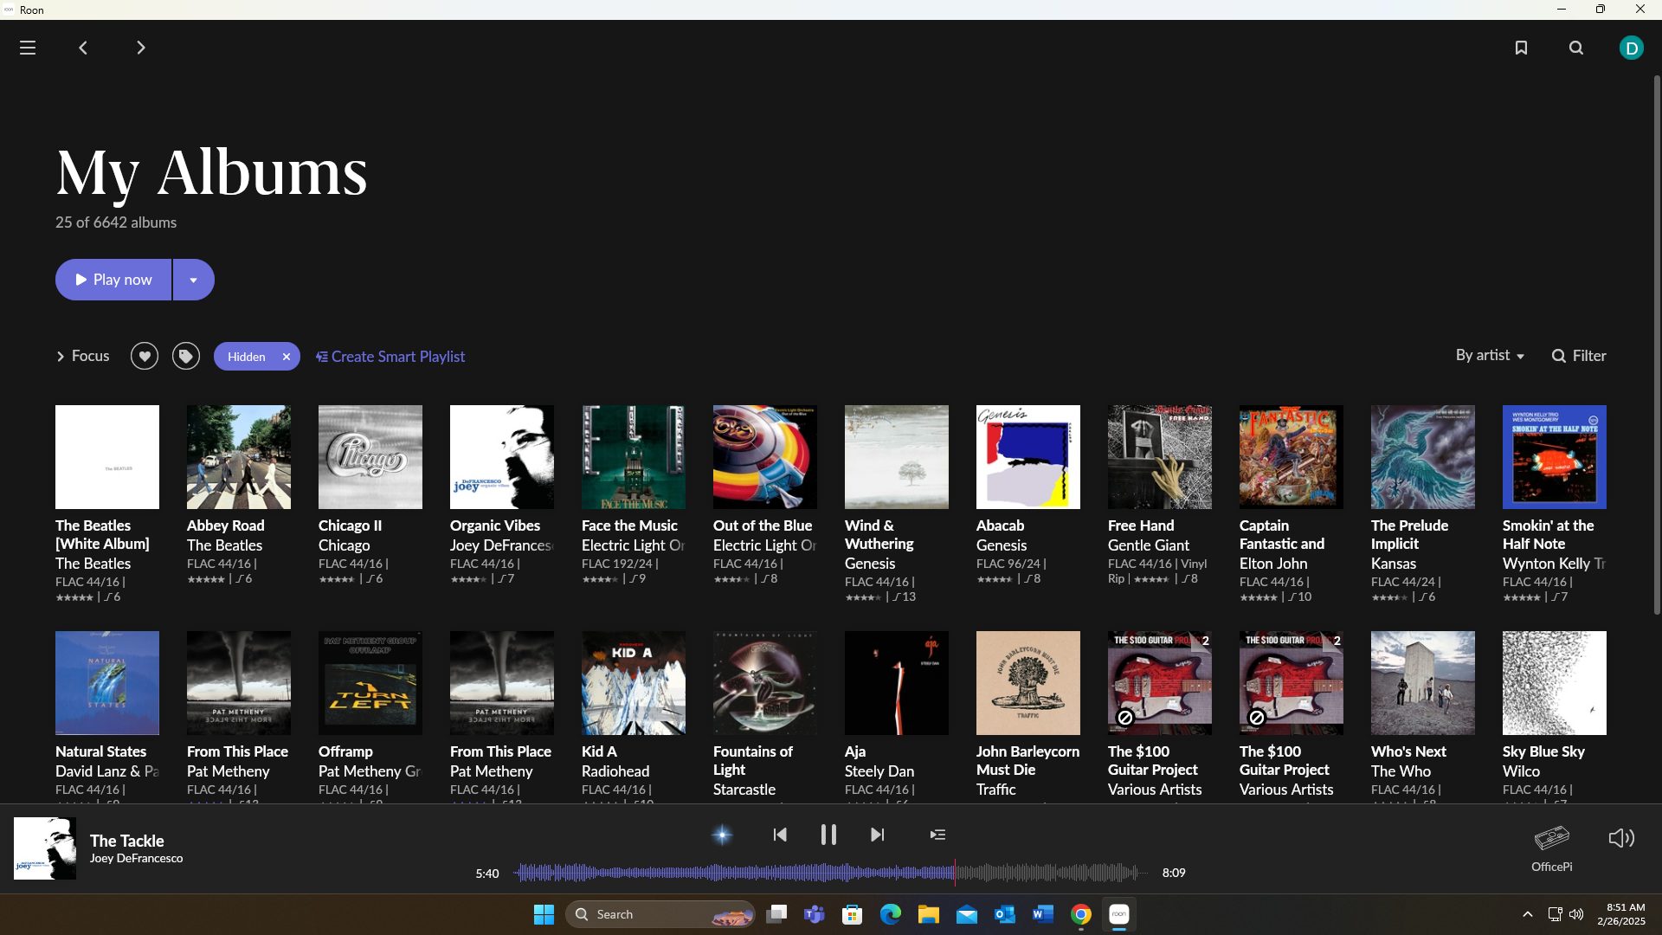Open The Beatles White Album cover
Image resolution: width=1662 pixels, height=935 pixels.
click(x=107, y=457)
